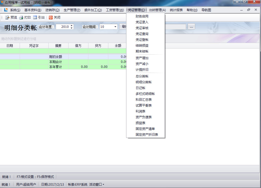
Task: Open the 统计报表 menu
Action: pos(176,10)
